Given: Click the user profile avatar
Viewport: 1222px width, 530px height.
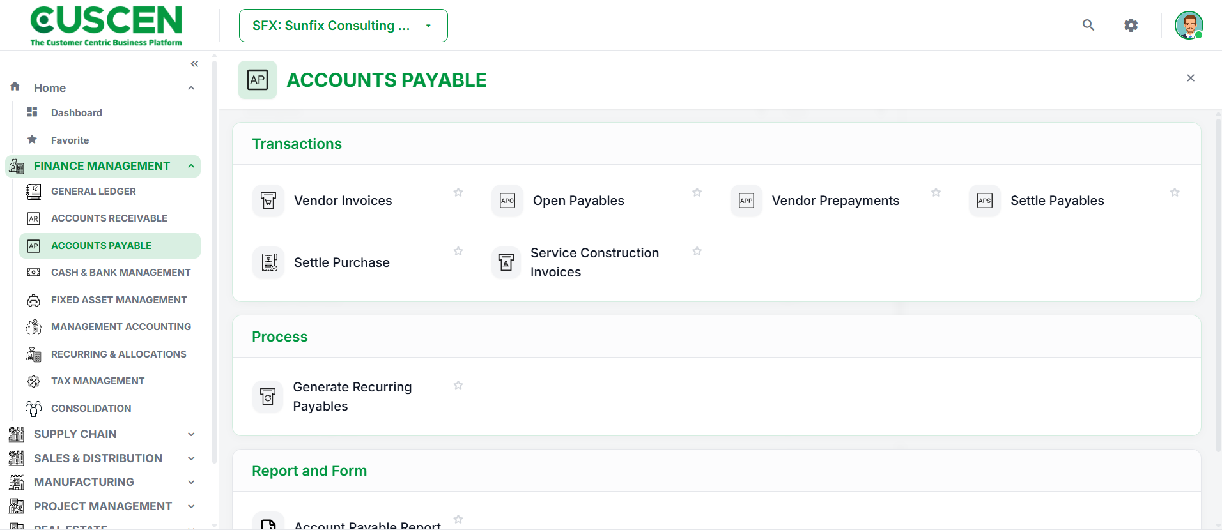Looking at the screenshot, I should (1189, 26).
